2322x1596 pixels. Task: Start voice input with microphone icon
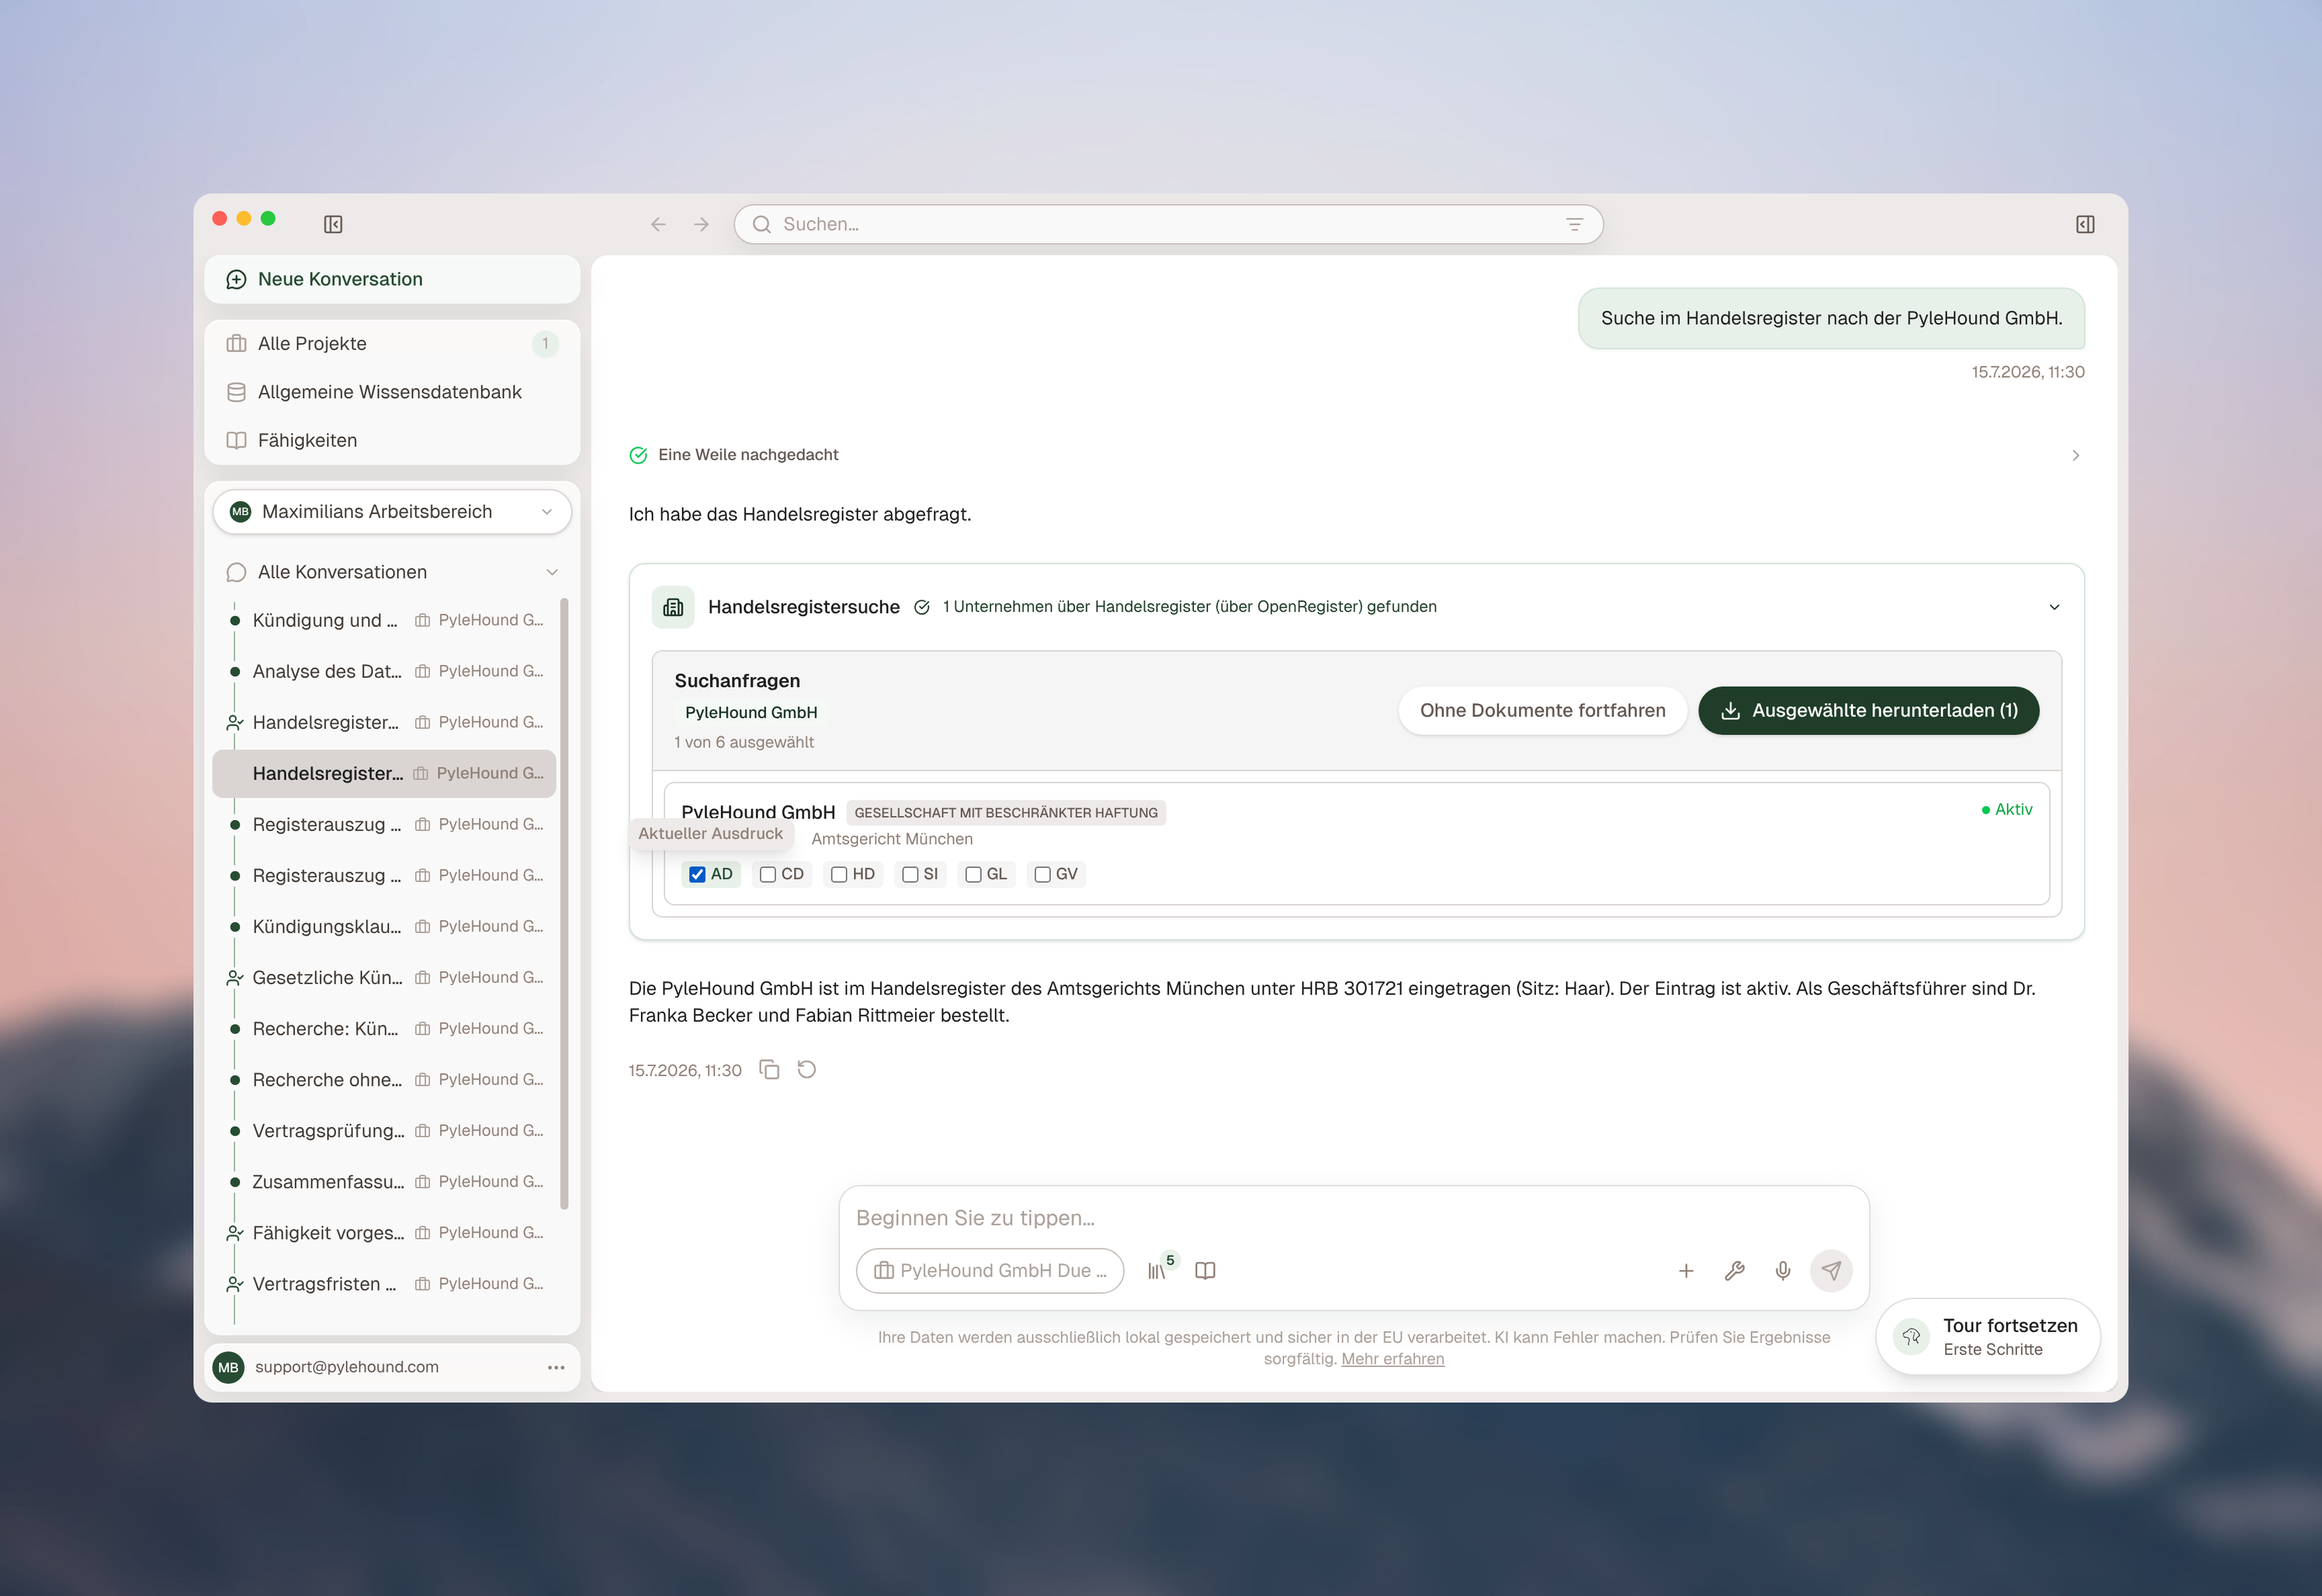pos(1783,1270)
